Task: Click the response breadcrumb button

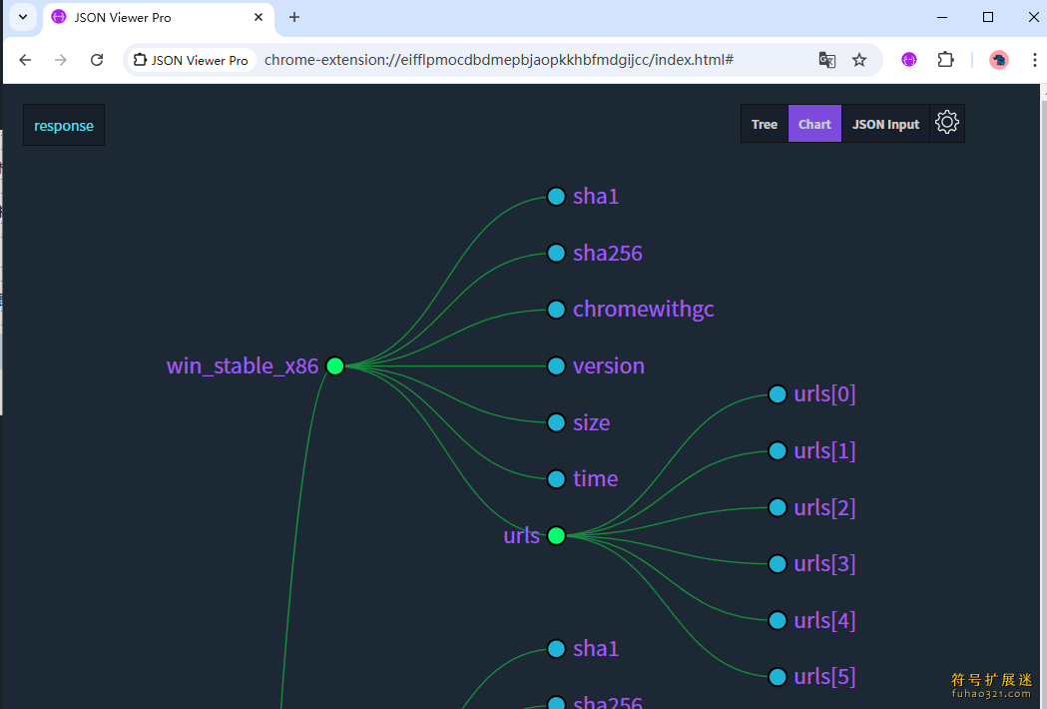Action: click(x=64, y=125)
